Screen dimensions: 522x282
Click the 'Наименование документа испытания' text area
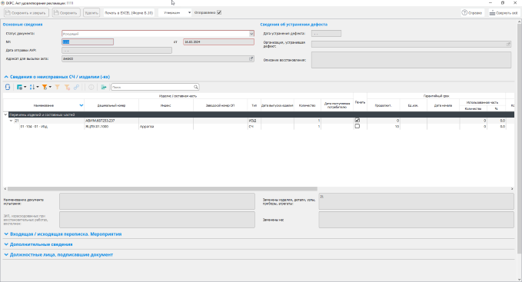[157, 201]
